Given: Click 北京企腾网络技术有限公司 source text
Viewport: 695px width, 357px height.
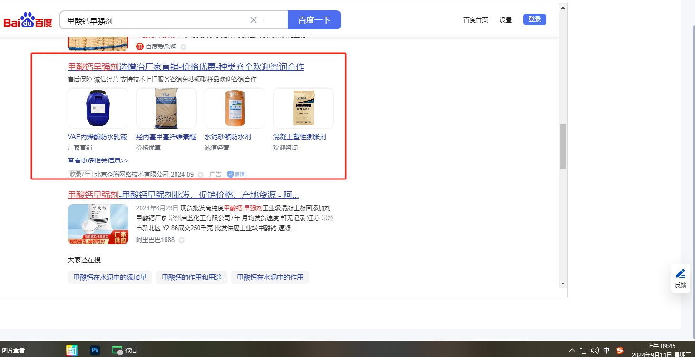Looking at the screenshot, I should point(132,174).
